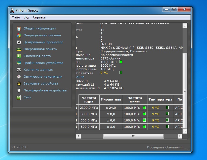Open the Системная плата motherboard icon

coord(19,56)
